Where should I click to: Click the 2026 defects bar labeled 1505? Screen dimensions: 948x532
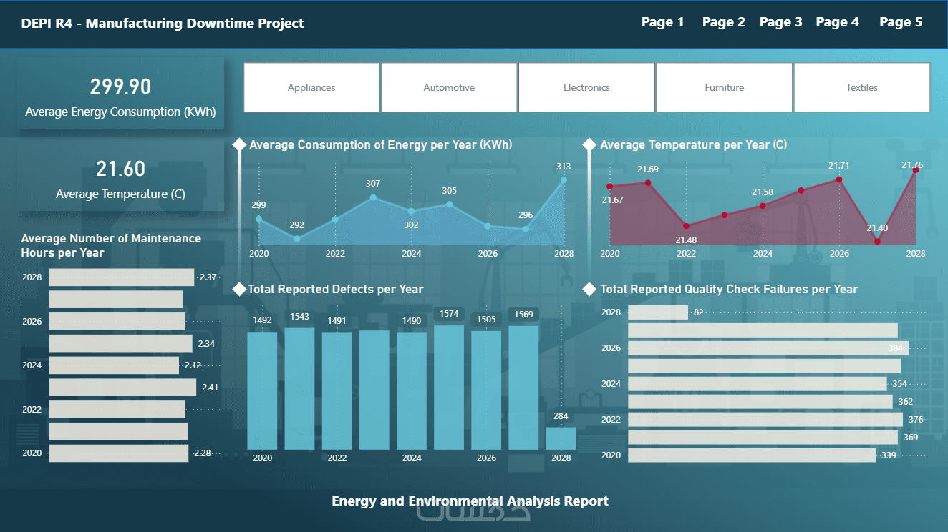click(x=486, y=390)
